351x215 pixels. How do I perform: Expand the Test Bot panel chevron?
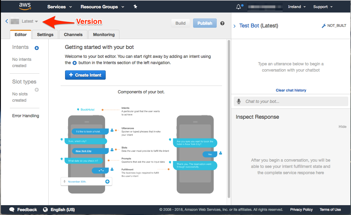(235, 26)
